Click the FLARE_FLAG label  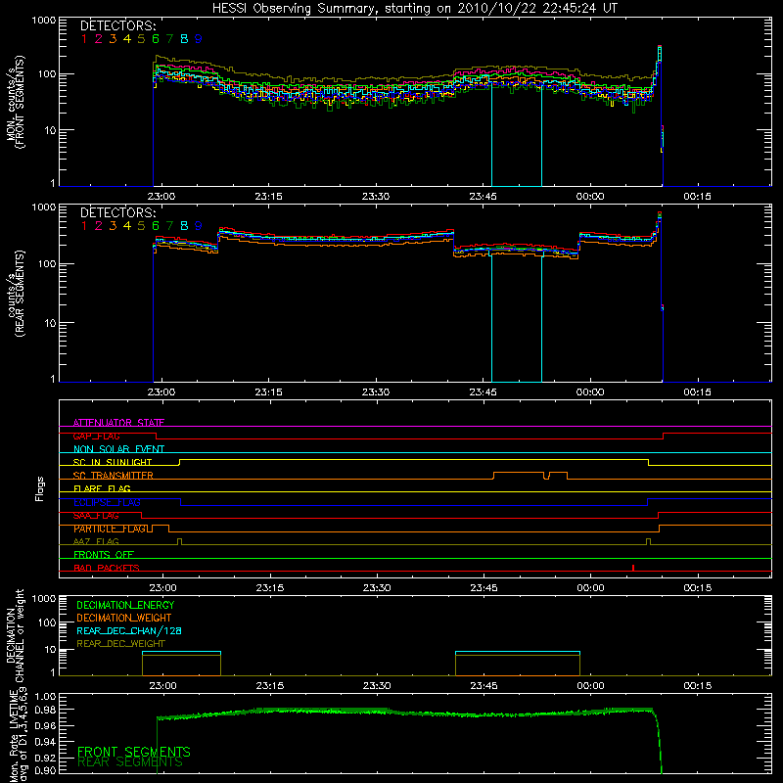102,488
